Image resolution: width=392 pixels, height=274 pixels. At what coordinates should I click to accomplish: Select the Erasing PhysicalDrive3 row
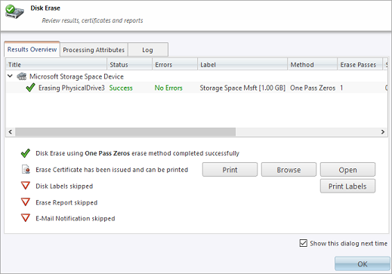[196, 88]
